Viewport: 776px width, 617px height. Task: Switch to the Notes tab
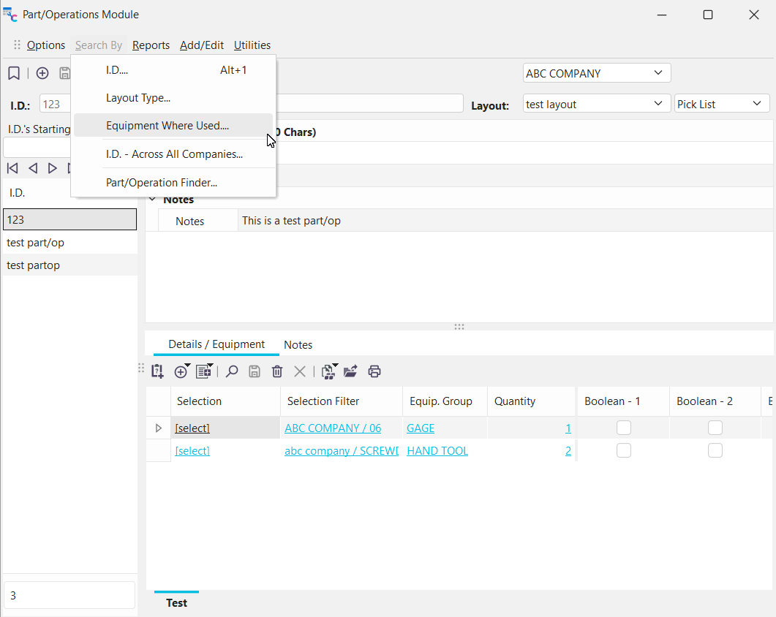(298, 345)
